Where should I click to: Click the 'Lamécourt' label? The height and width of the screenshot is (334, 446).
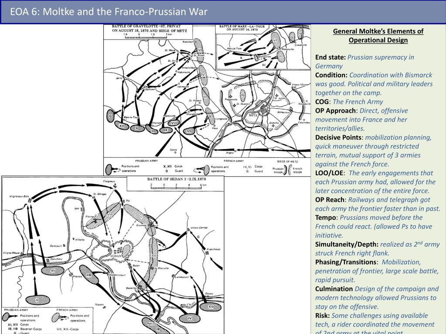point(182,277)
